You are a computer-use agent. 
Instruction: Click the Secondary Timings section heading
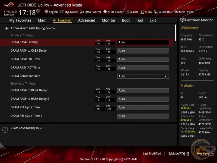(23, 83)
